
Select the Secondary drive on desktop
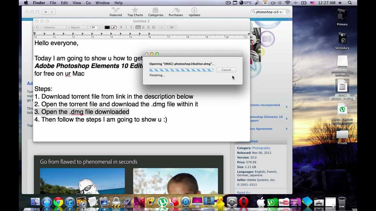pos(342,41)
